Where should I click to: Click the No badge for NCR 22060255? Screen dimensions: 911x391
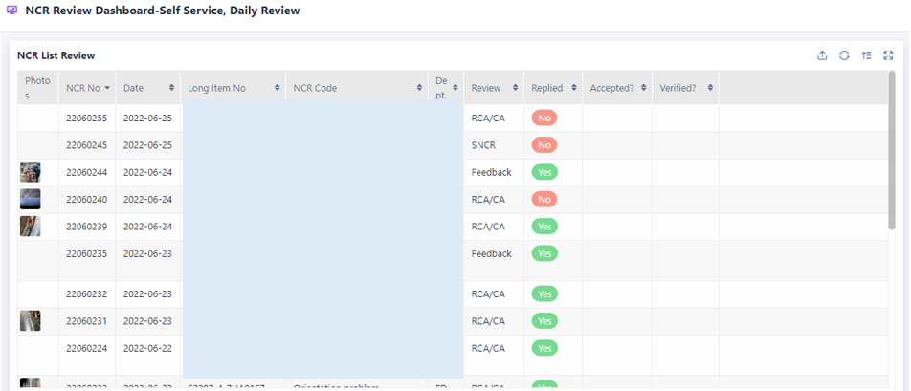pos(544,119)
